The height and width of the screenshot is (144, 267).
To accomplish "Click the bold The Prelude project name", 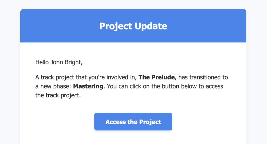I will (156, 77).
